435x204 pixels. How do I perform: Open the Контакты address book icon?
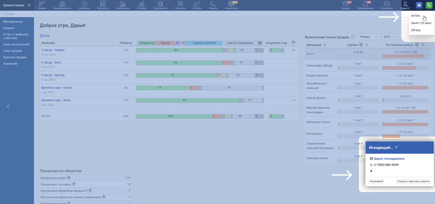click(103, 4)
